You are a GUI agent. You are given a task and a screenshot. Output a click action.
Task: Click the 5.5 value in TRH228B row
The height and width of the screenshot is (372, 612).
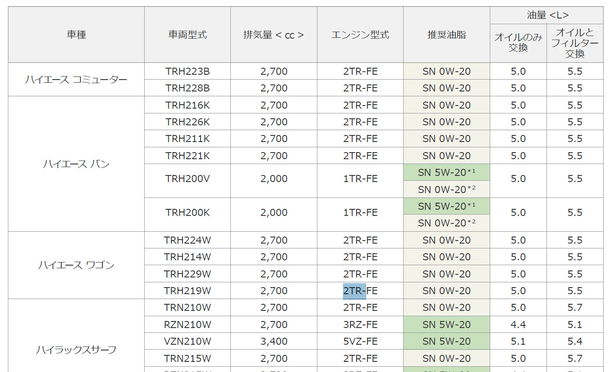[575, 88]
